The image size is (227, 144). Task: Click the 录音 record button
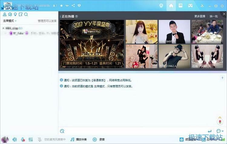pos(99,139)
